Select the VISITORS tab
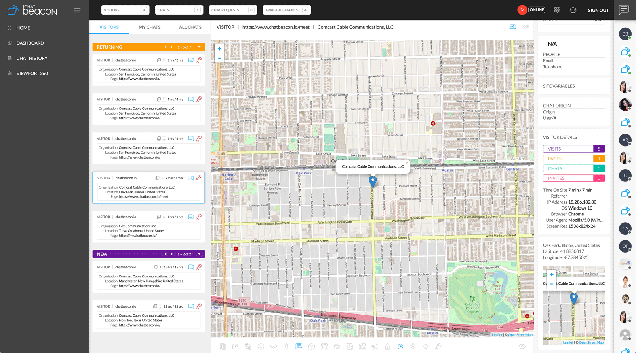636x353 pixels. (109, 27)
